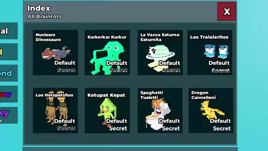268x151 pixels.
Task: Click the green Karkerkar Kurkur creature
Action: point(107,58)
